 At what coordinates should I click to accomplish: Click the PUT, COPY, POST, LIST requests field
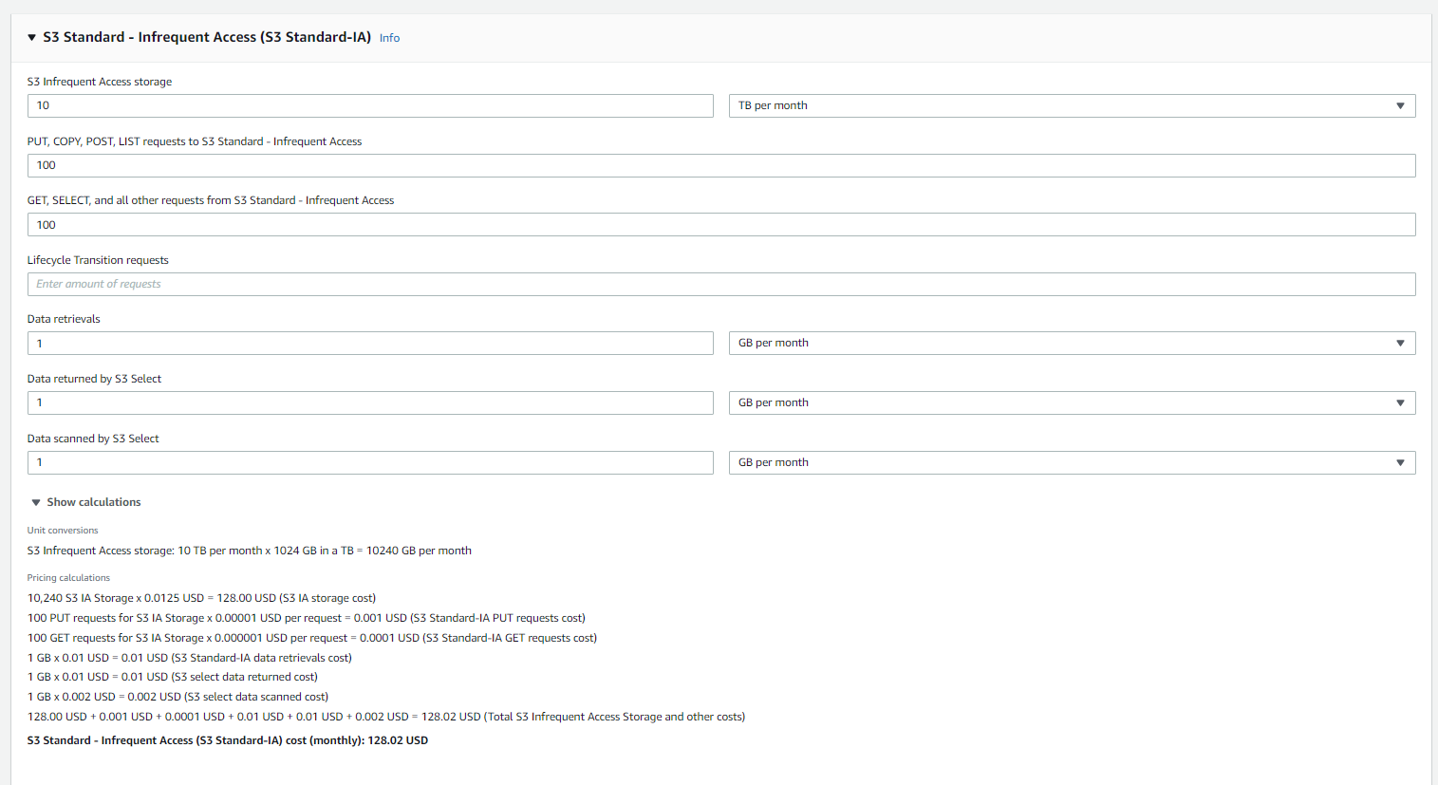coord(720,165)
